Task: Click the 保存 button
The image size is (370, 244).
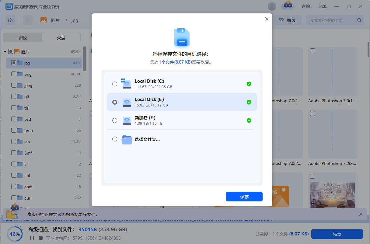Action: [x=244, y=197]
